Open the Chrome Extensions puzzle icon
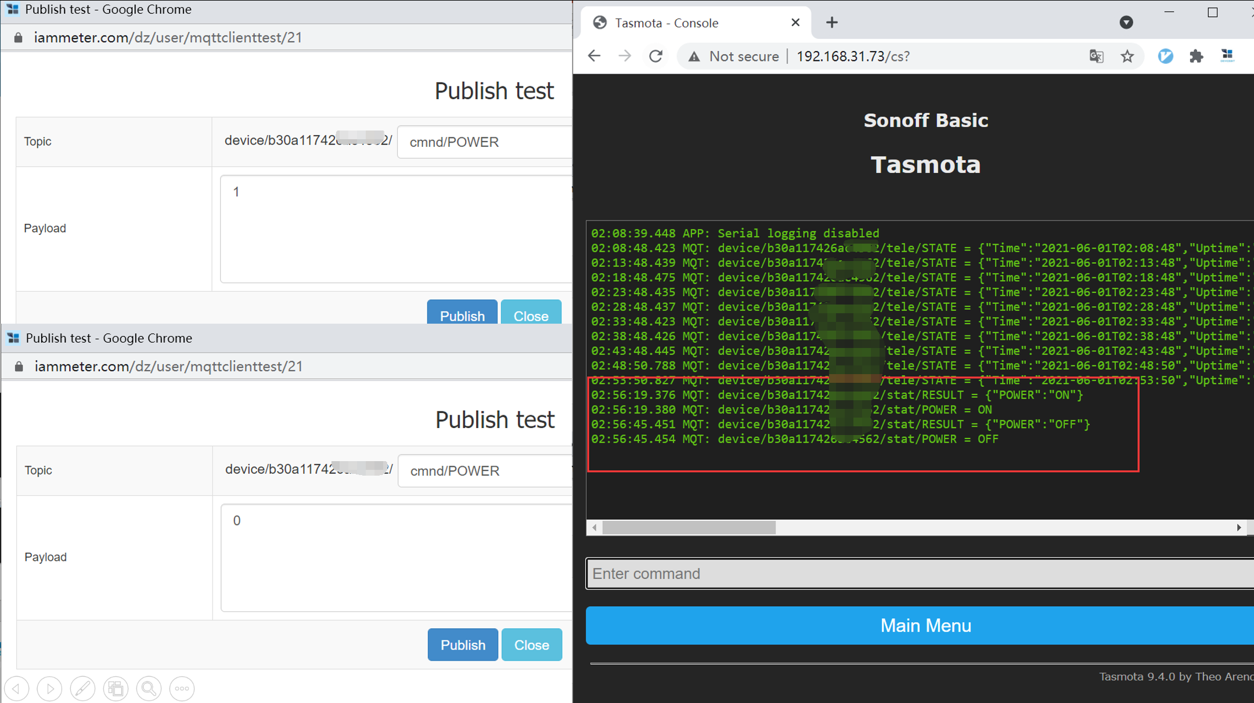The width and height of the screenshot is (1254, 703). click(x=1196, y=56)
